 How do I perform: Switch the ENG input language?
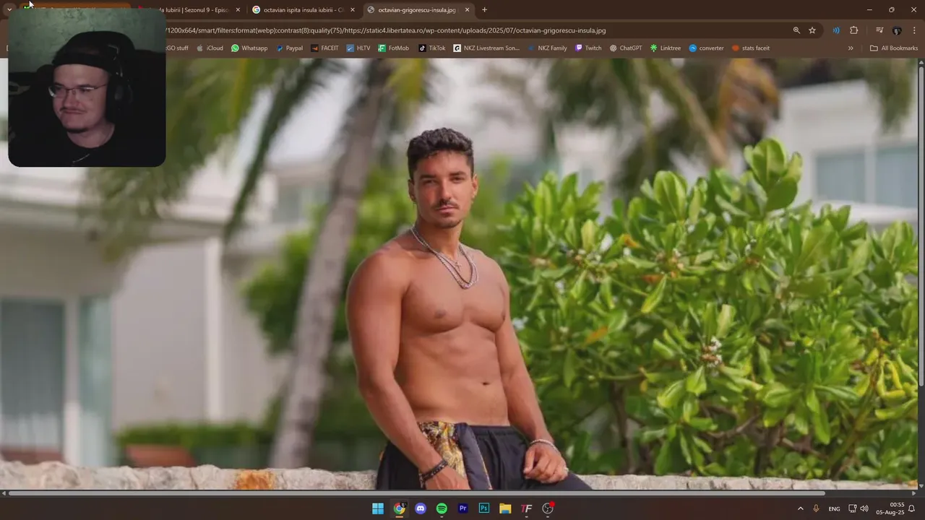[x=834, y=508]
